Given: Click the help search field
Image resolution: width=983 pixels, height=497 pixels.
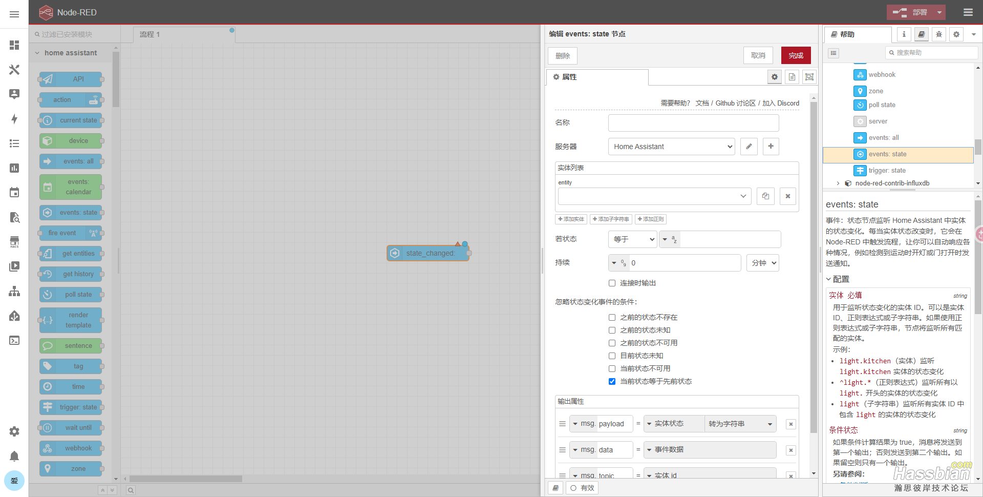Looking at the screenshot, I should (931, 53).
